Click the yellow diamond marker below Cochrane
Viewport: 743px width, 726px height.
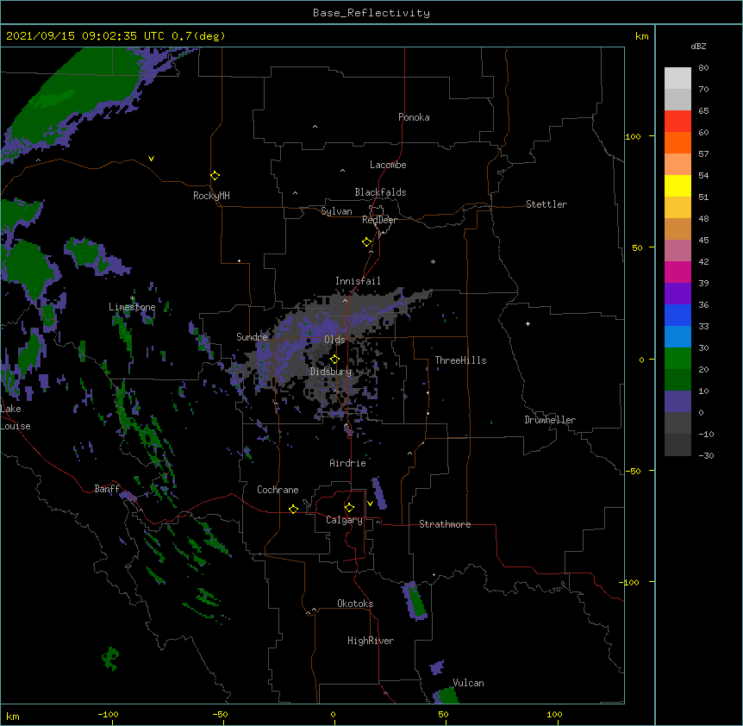pyautogui.click(x=293, y=509)
